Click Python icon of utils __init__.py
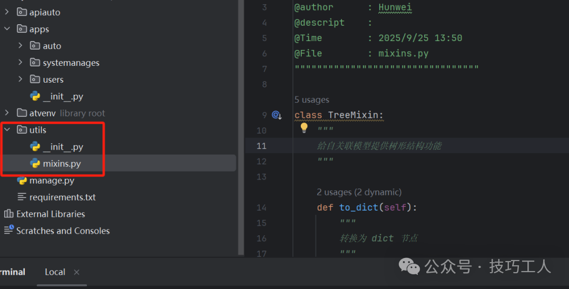This screenshot has height=289, width=569. pos(35,146)
